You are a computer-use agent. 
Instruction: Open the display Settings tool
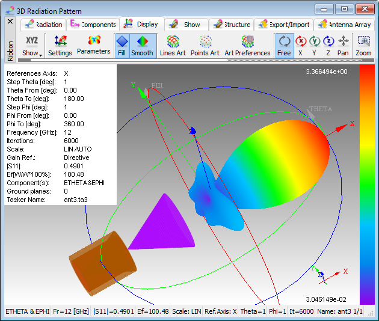tap(60, 46)
